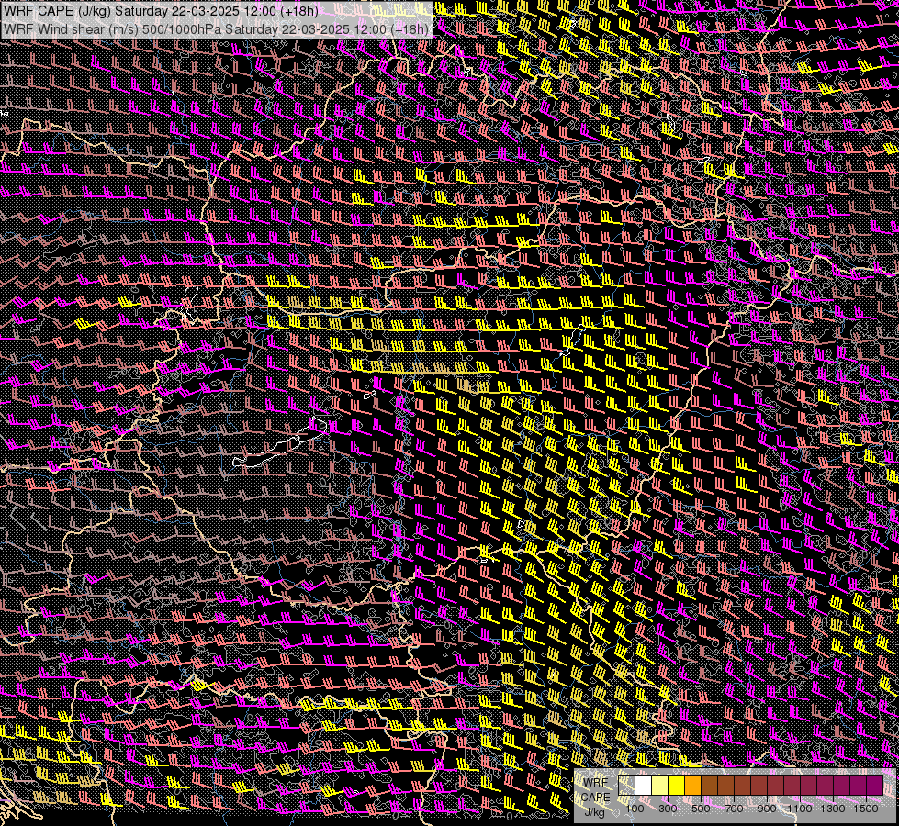Click the transparent swatch left of white

626,785
